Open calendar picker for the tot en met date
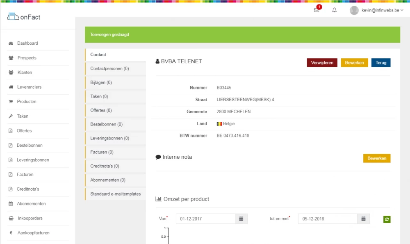Image resolution: width=410 pixels, height=244 pixels. [363, 219]
